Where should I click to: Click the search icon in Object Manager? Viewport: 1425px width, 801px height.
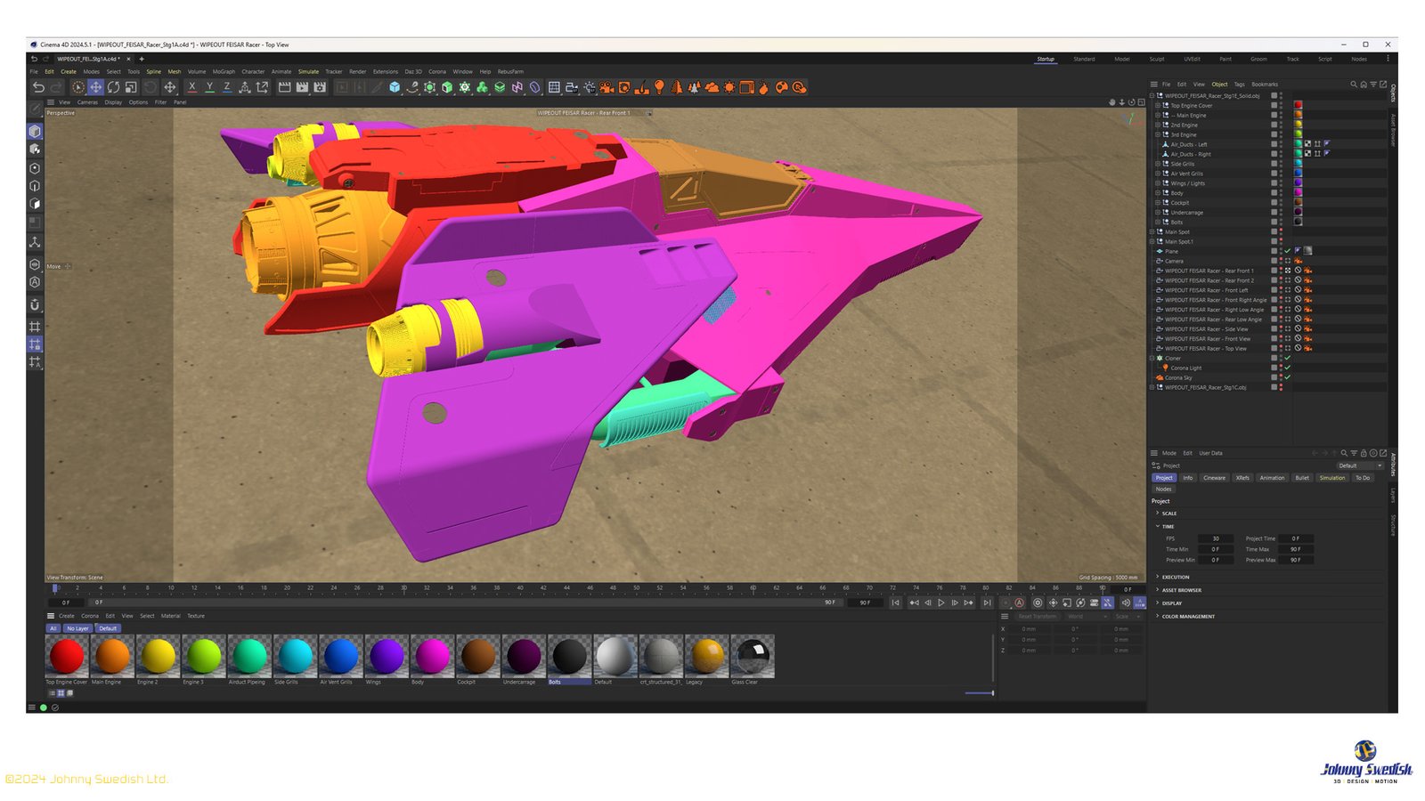1353,85
